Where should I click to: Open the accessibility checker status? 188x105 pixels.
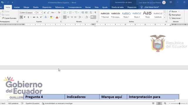pos(57,104)
